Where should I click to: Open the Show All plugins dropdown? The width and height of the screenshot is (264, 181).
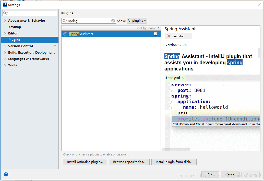137,21
